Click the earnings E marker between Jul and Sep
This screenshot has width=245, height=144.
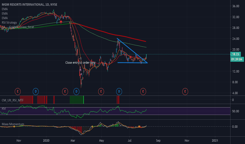pos(143,92)
